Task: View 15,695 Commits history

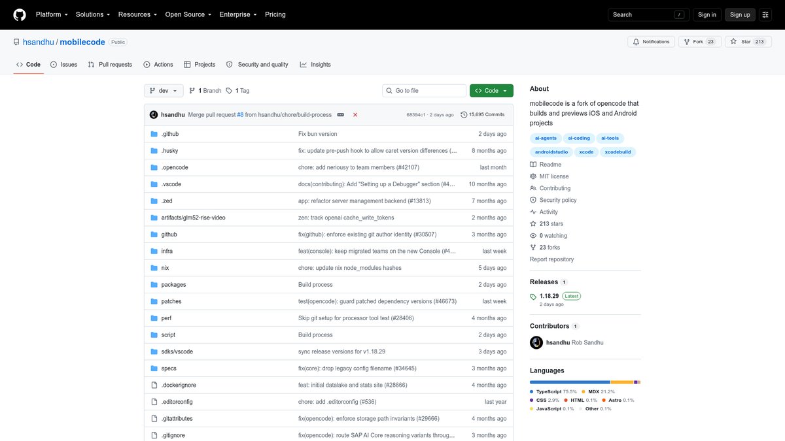Action: pos(483,114)
